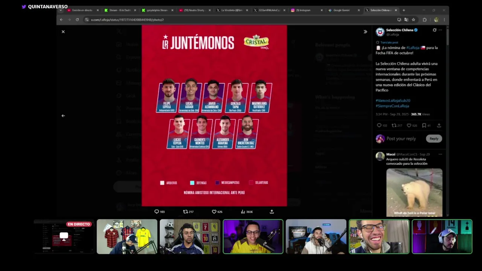Reload the page in browser
Screen dimensions: 482x271
77,20
